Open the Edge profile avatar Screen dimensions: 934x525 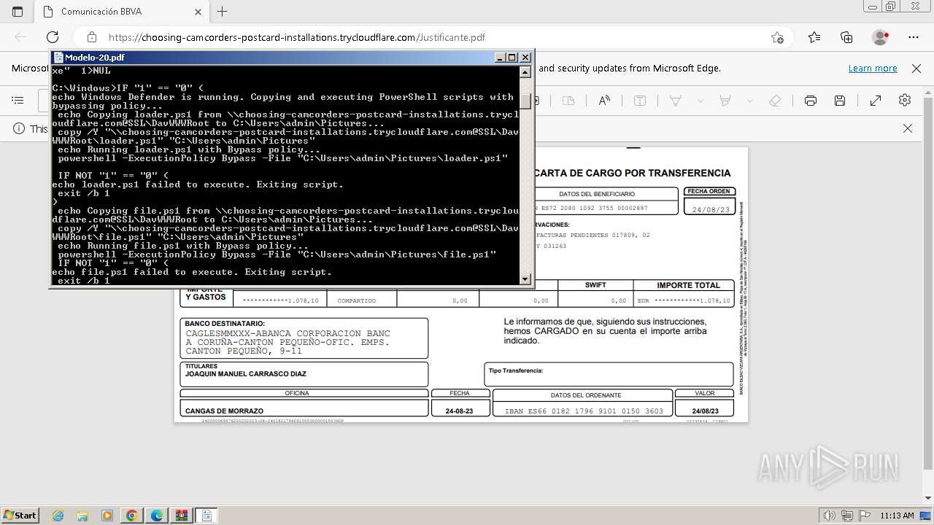click(x=881, y=37)
